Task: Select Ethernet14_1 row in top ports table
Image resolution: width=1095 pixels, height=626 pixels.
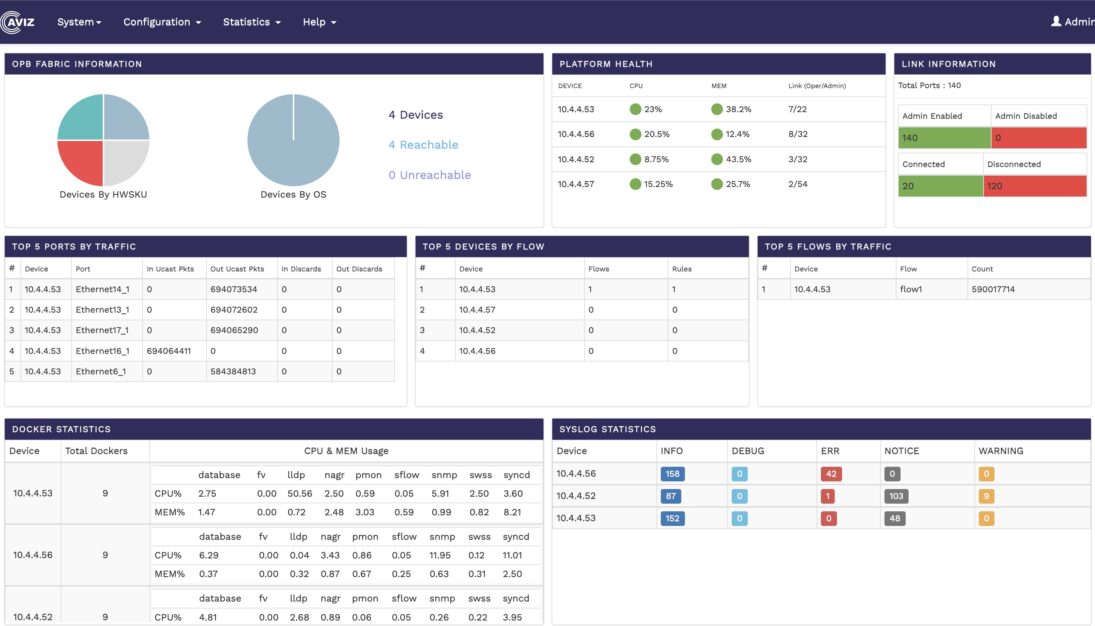Action: (x=102, y=289)
